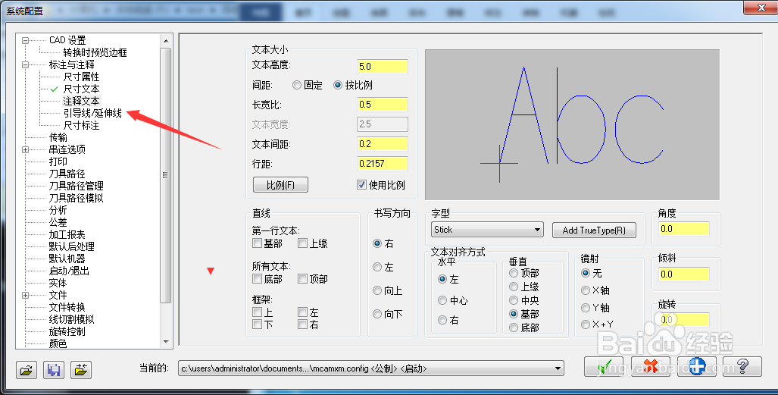
Task: Open 颜色 settings in the tree
Action: (x=58, y=343)
